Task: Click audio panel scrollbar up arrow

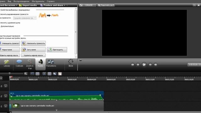Action: coord(76,9)
